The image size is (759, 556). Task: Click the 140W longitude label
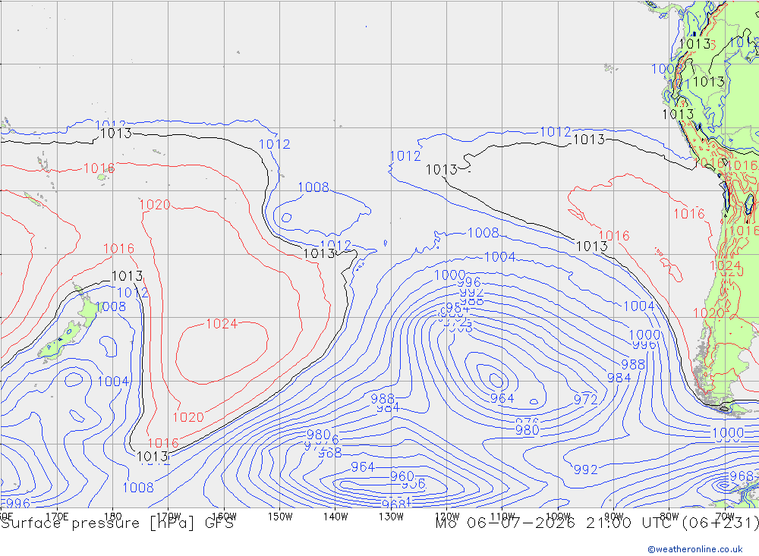pos(335,517)
